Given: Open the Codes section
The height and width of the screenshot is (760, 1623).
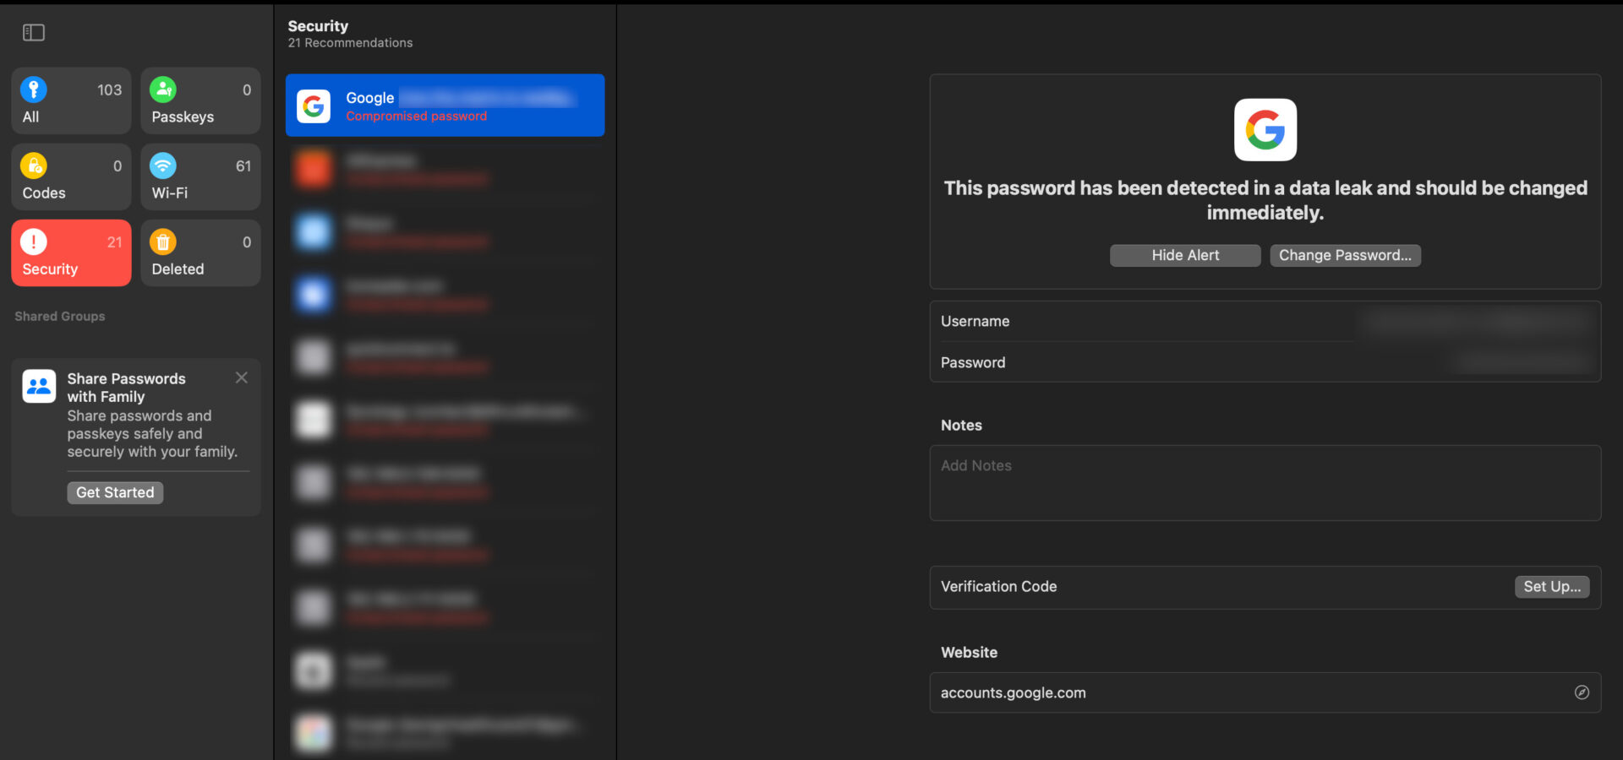Looking at the screenshot, I should (70, 176).
